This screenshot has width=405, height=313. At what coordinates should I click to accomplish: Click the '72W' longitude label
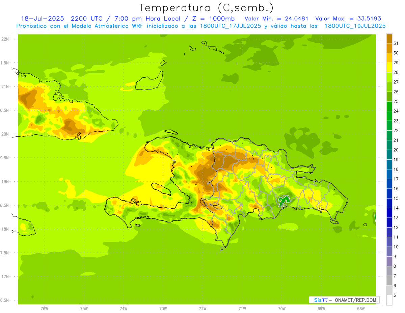pyautogui.click(x=202, y=309)
